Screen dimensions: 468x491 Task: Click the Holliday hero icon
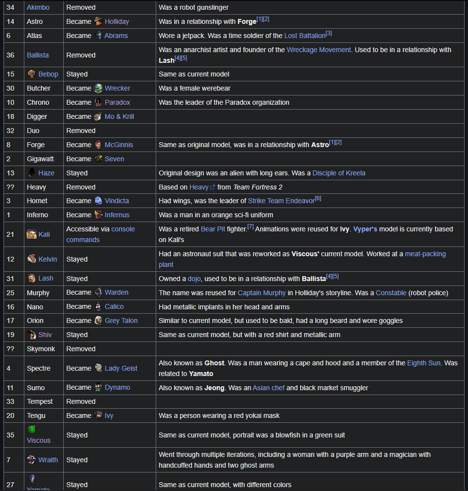click(99, 21)
